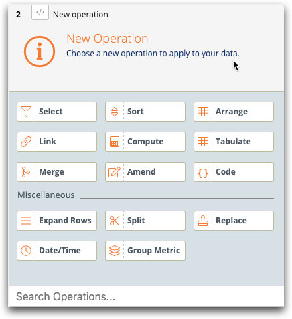Click the Search Operations input field
The height and width of the screenshot is (319, 292).
tap(147, 296)
